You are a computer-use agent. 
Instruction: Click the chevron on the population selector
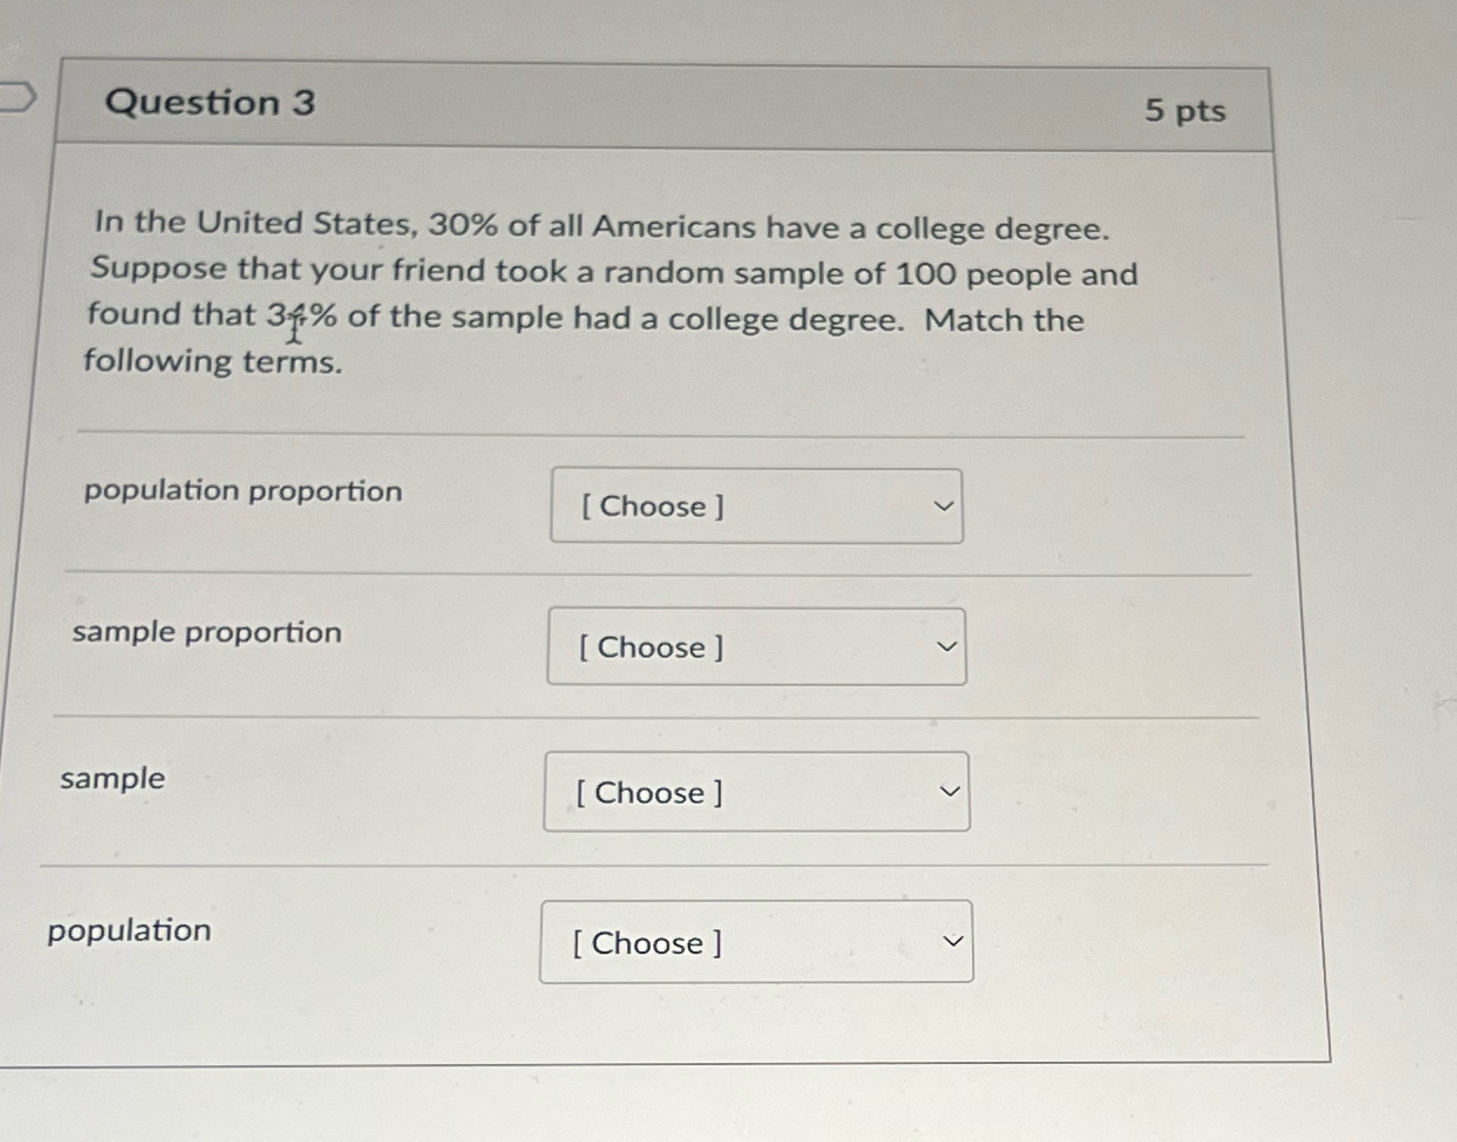(x=952, y=943)
